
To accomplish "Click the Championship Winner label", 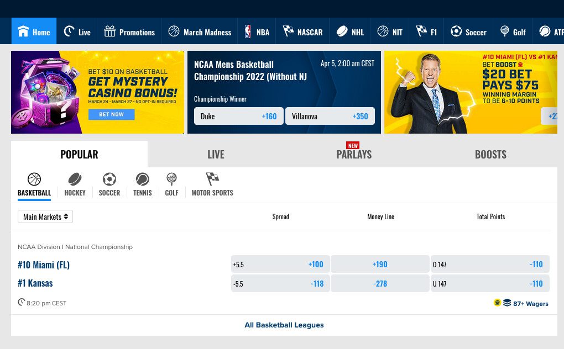I will pyautogui.click(x=220, y=99).
